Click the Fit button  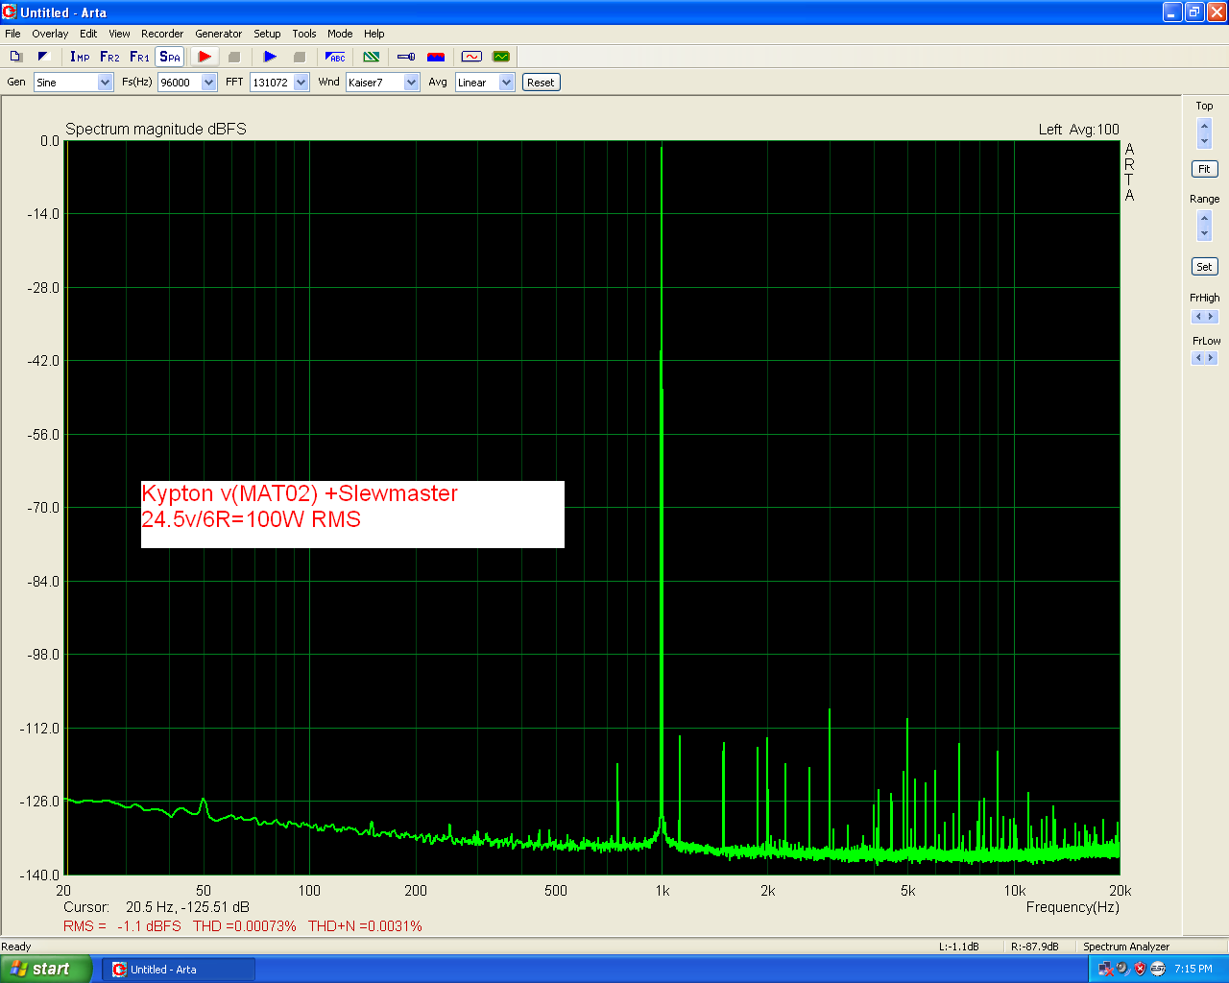click(1204, 169)
